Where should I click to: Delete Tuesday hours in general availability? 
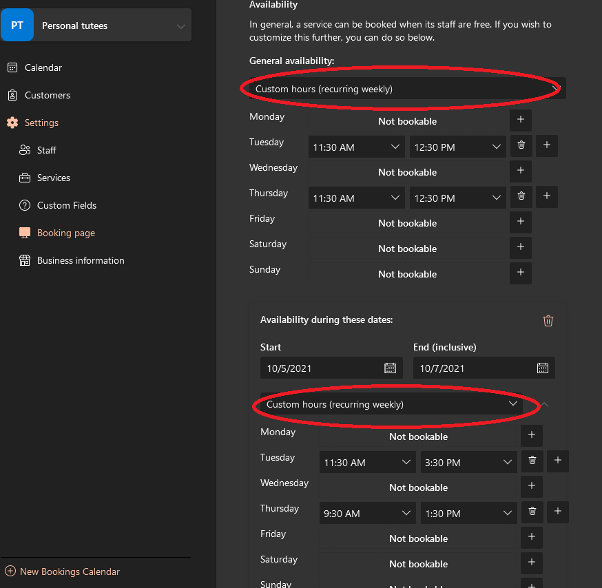(521, 146)
